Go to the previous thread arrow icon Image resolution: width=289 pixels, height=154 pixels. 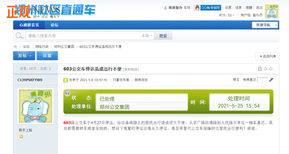(266, 69)
